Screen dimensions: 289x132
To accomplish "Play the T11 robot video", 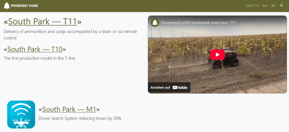I will (217, 54).
